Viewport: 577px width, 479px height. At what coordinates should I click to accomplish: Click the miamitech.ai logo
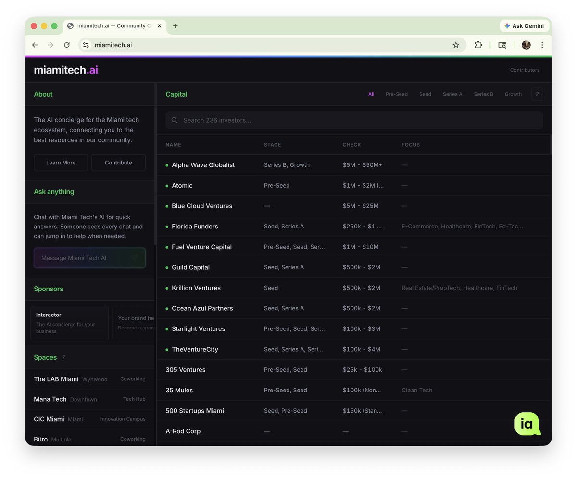pyautogui.click(x=66, y=70)
